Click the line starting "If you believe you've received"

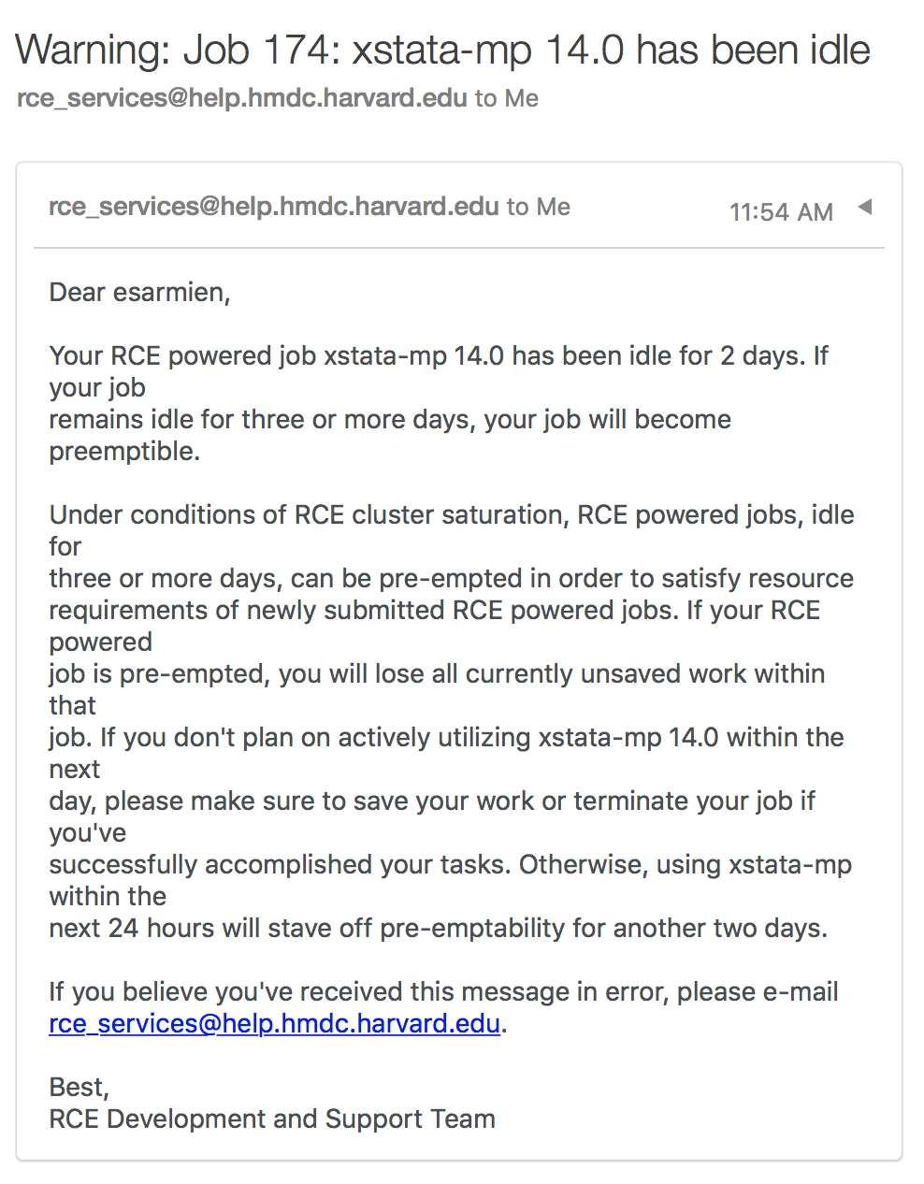444,992
